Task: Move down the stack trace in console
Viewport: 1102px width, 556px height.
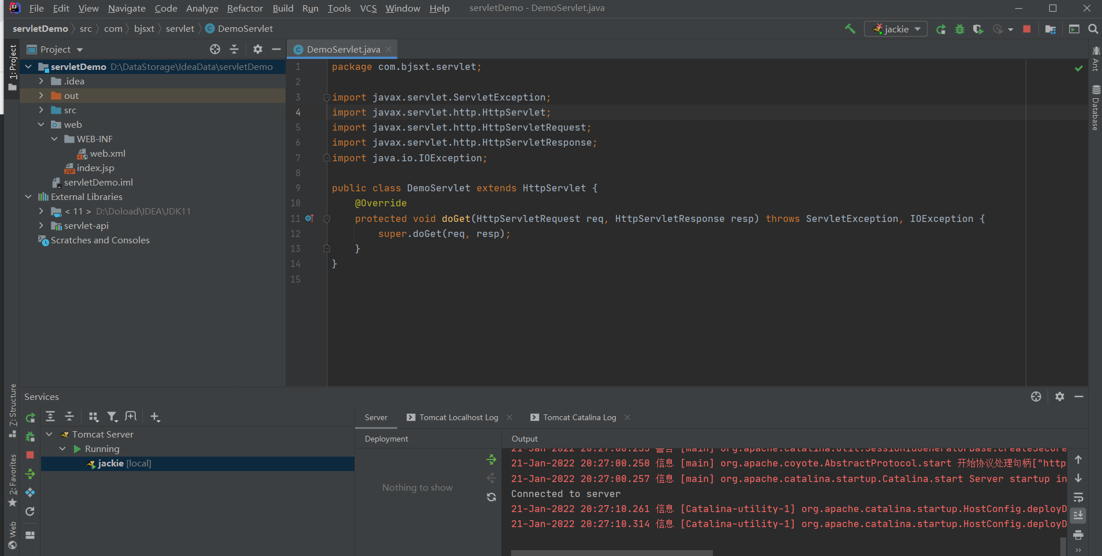Action: tap(1078, 479)
